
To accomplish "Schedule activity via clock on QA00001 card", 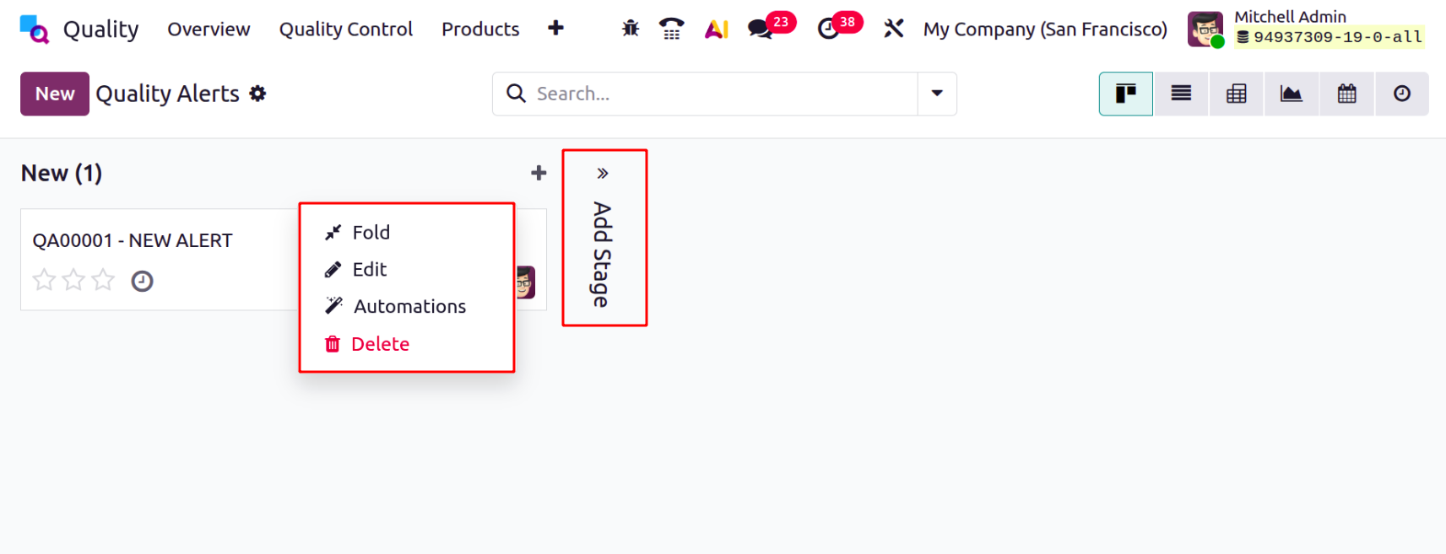I will [142, 281].
